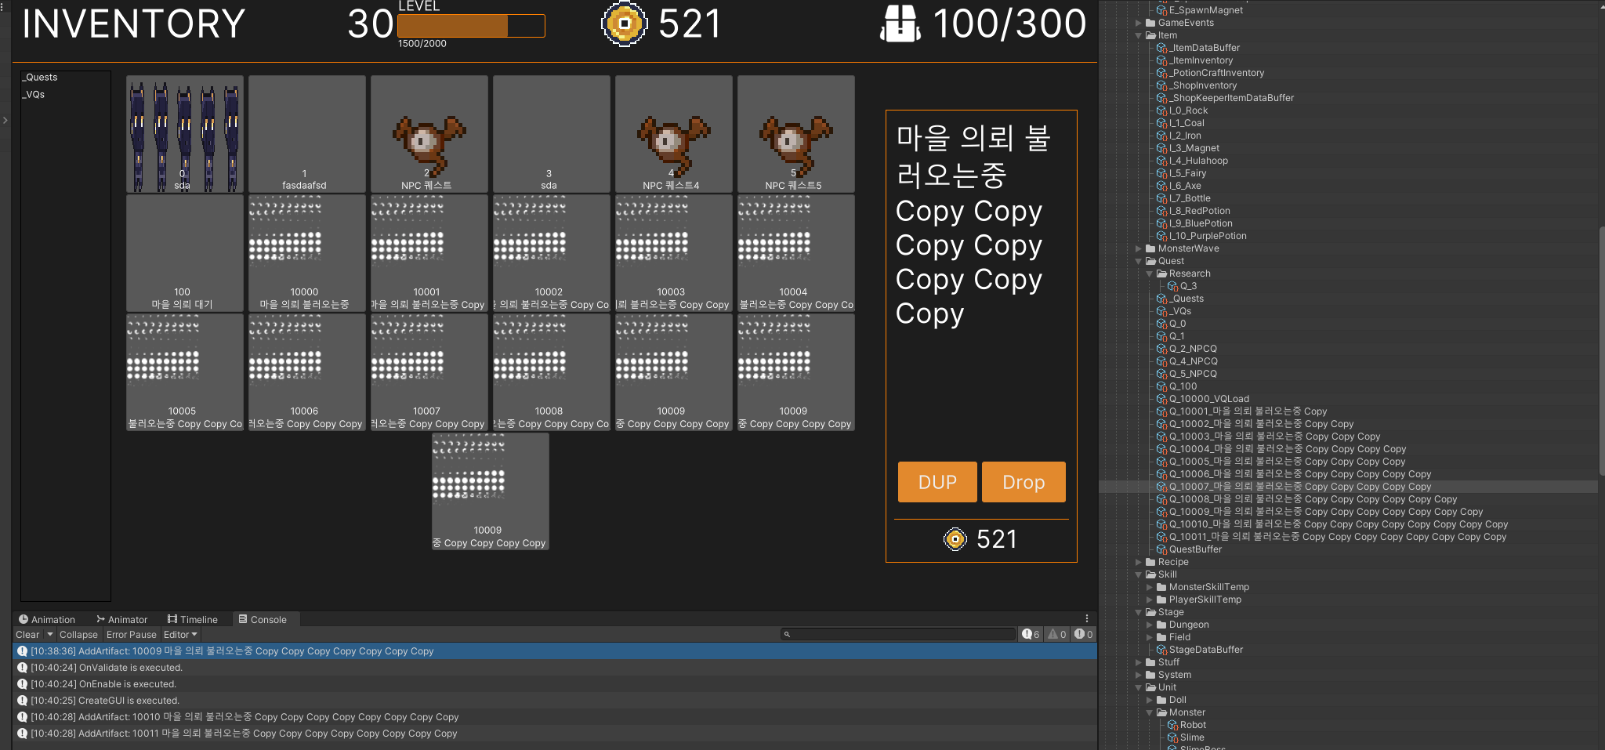Click the backpack capacity icon
1605x750 pixels.
pyautogui.click(x=900, y=24)
